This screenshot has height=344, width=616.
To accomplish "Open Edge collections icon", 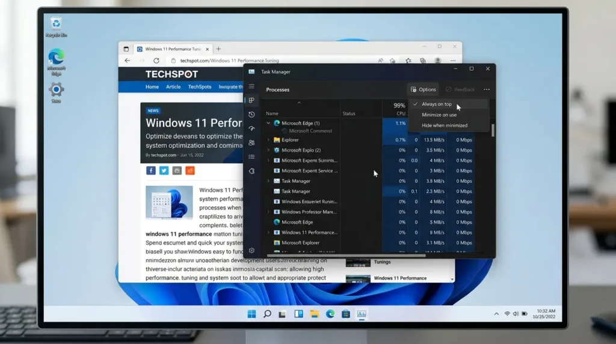I will pos(423,61).
